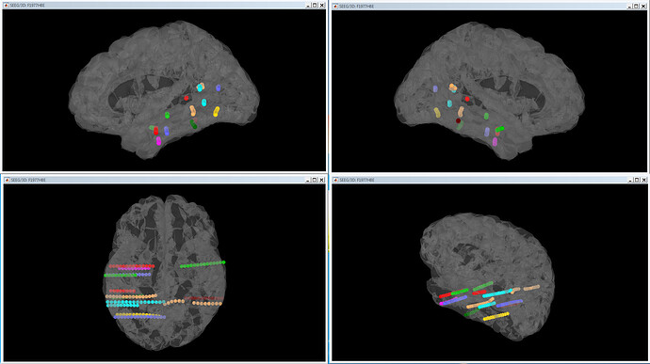This screenshot has height=364, width=650.
Task: Maximize the bottom-right oblique brain view window
Action: 636,180
